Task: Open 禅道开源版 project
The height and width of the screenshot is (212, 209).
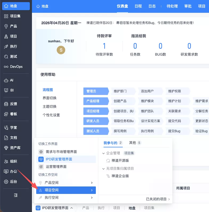Action: click(x=120, y=161)
